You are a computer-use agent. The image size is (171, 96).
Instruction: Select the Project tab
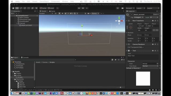15,58
